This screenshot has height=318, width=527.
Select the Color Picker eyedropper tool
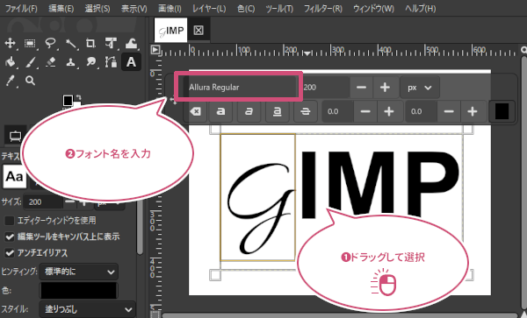click(10, 81)
